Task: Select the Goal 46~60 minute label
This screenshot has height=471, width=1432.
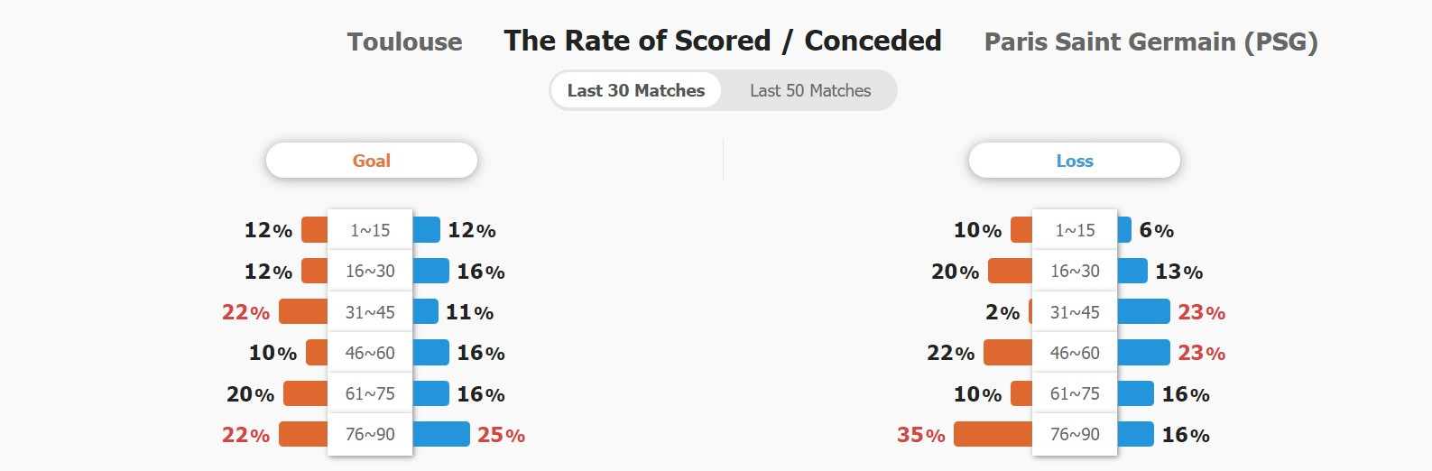Action: tap(370, 353)
